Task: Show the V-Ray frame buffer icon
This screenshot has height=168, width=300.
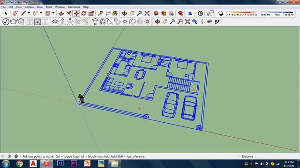Action: 37,22
